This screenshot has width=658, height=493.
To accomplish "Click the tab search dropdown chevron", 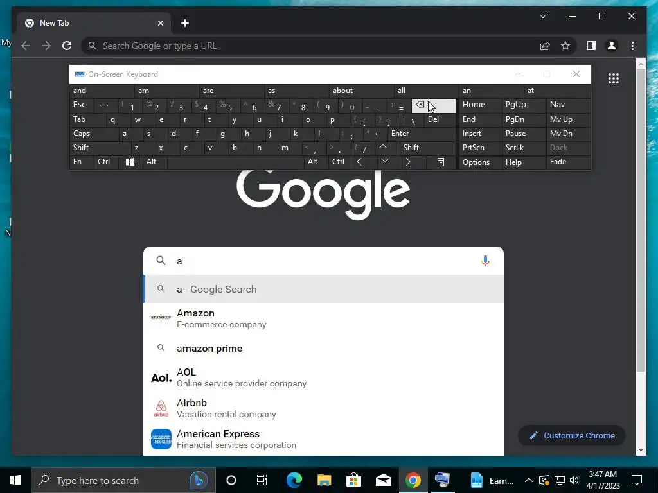I will [542, 16].
